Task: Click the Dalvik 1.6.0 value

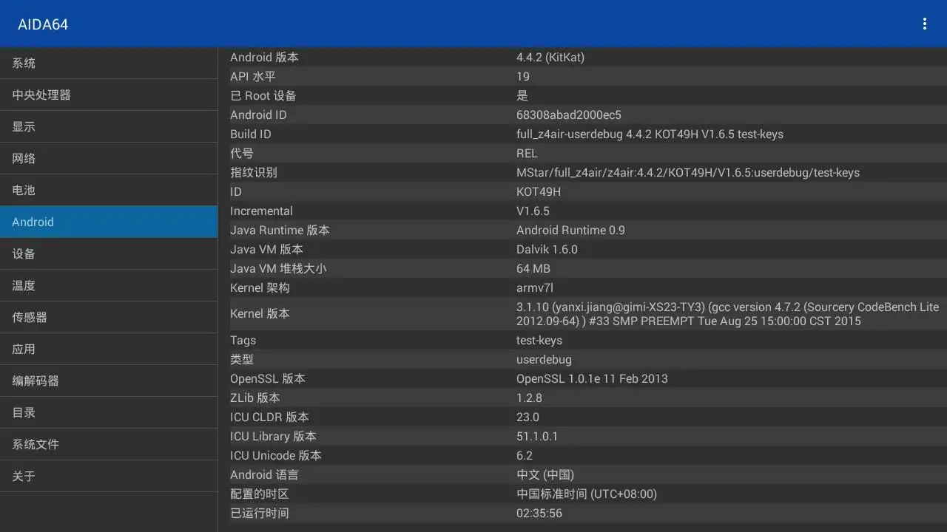Action: pos(547,249)
